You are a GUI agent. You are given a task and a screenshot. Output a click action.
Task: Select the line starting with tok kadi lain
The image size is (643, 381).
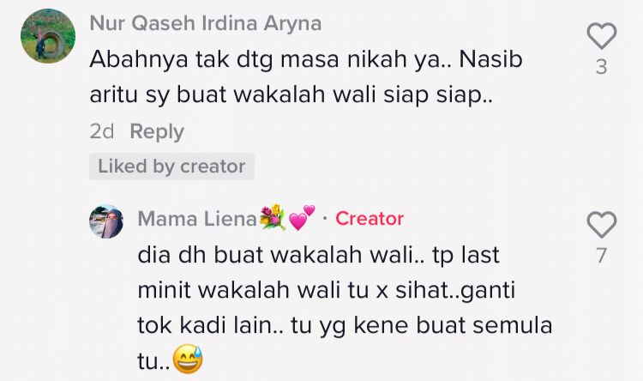pos(345,325)
